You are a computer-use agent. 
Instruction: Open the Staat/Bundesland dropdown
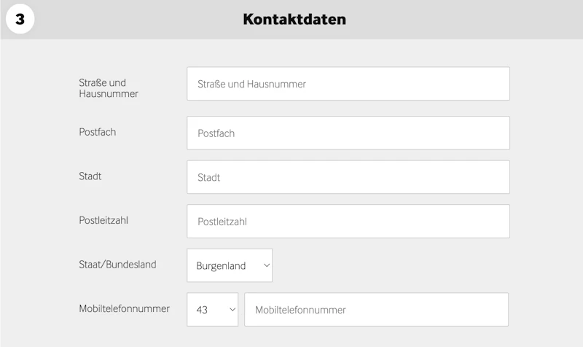(230, 265)
